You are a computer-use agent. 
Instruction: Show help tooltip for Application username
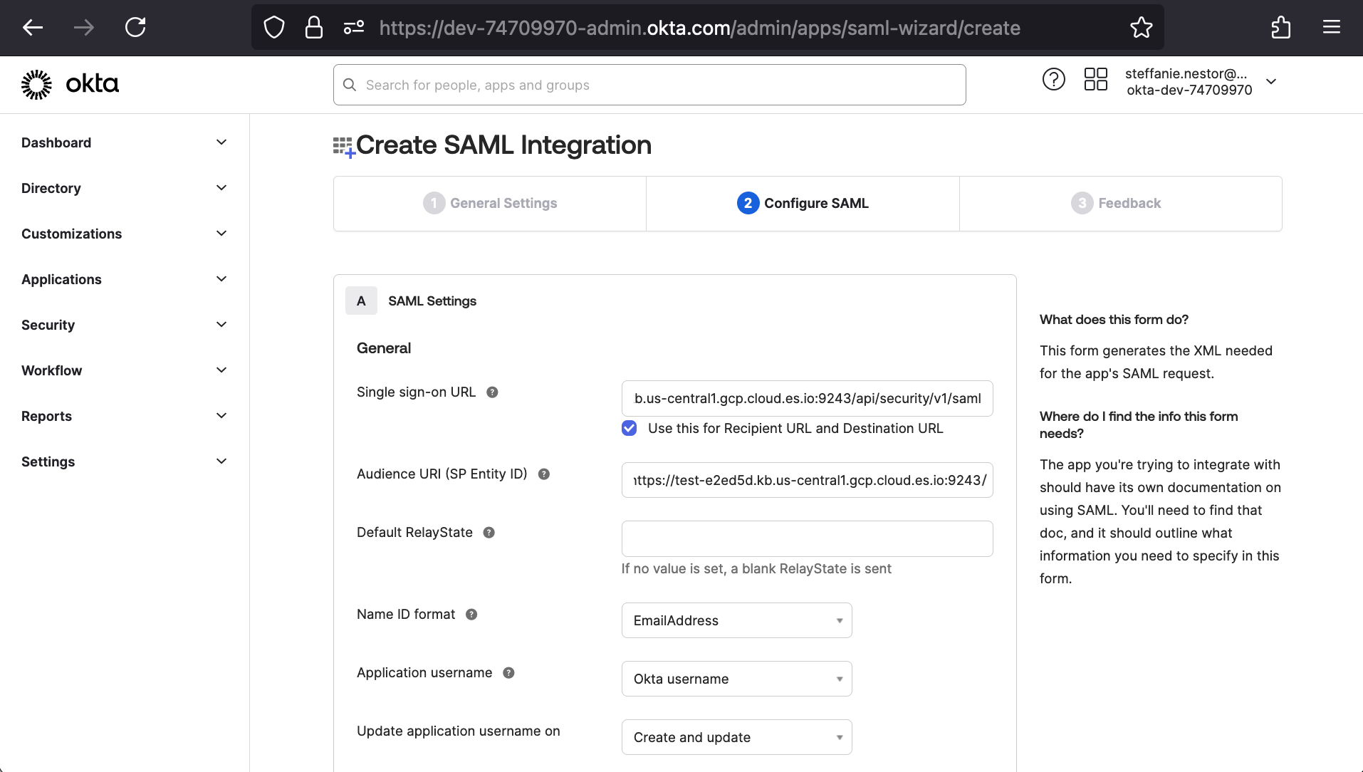[x=508, y=673]
